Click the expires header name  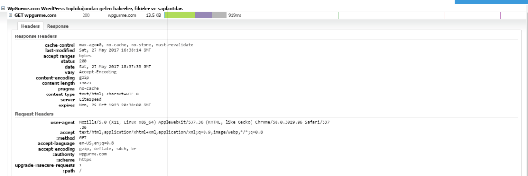pos(67,105)
